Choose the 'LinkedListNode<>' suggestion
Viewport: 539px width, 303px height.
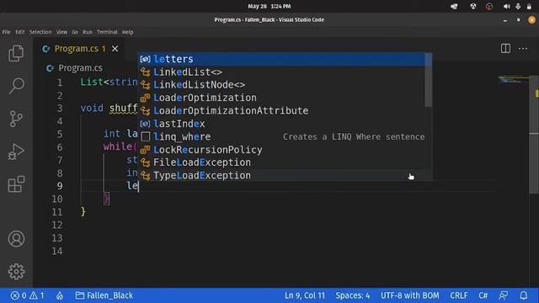tap(281, 85)
